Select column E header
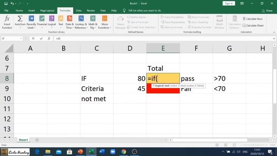Screen dimensions: 277x156 click(163, 48)
